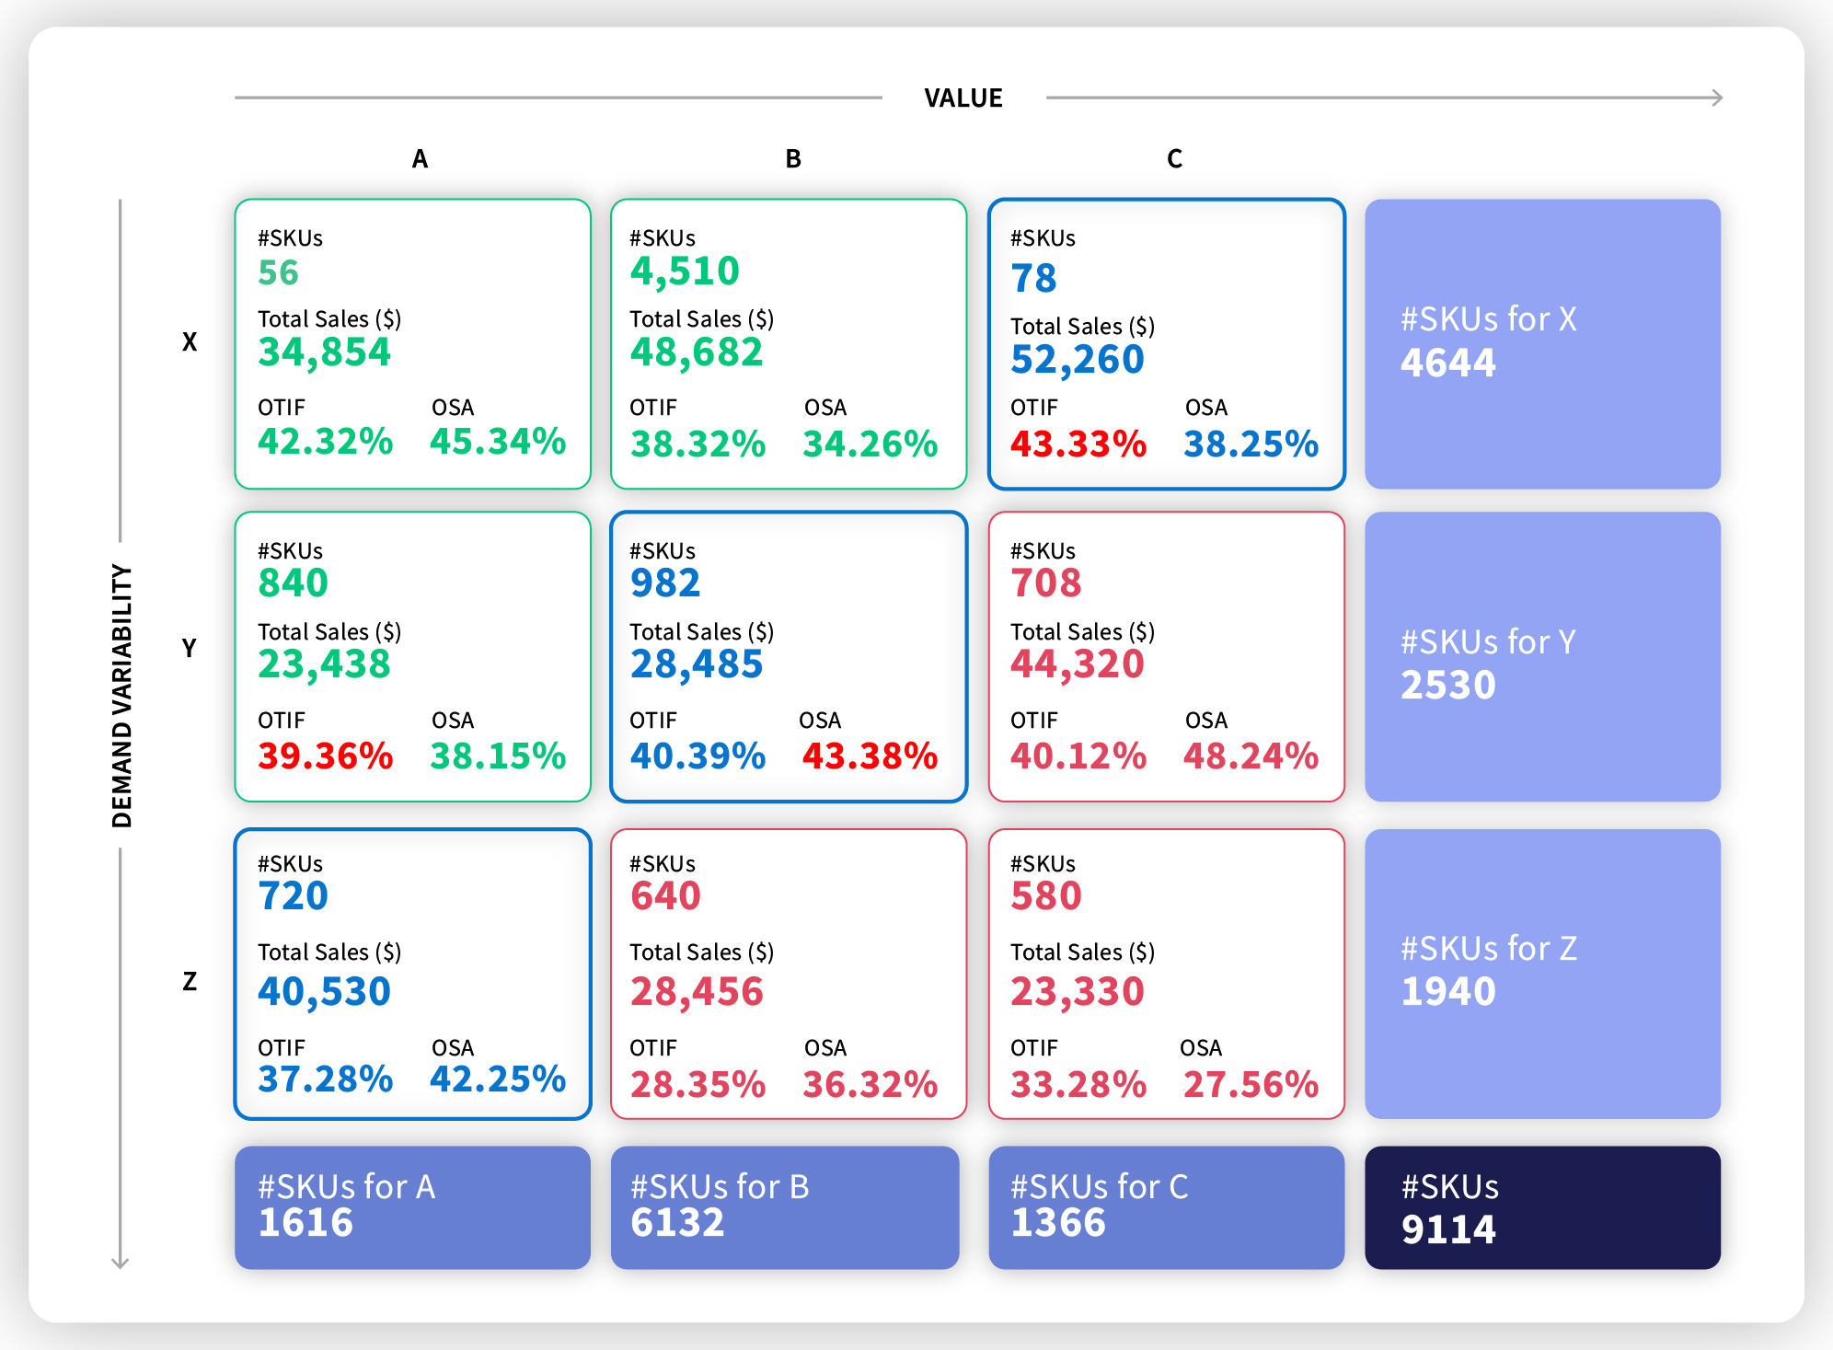Viewport: 1833px width, 1350px height.
Task: Click the SKU count 580
Action: point(1046,896)
